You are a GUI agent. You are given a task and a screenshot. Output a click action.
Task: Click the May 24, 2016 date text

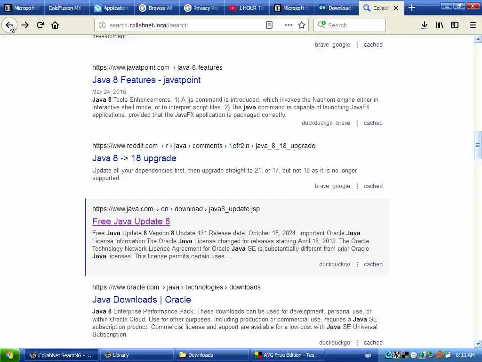tap(109, 92)
